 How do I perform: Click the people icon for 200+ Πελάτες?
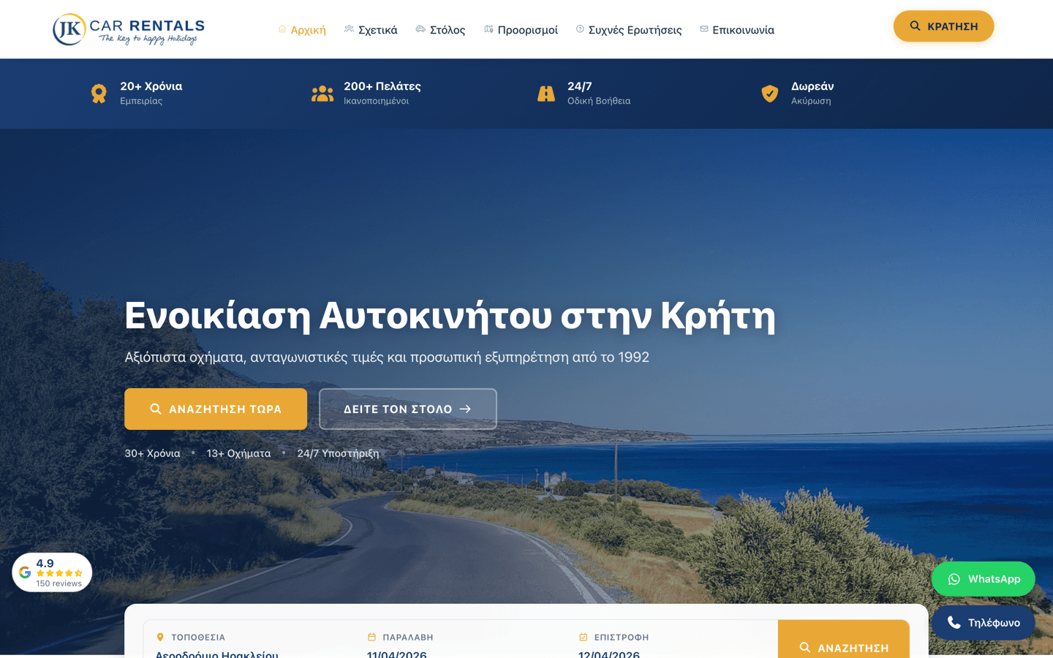(322, 93)
